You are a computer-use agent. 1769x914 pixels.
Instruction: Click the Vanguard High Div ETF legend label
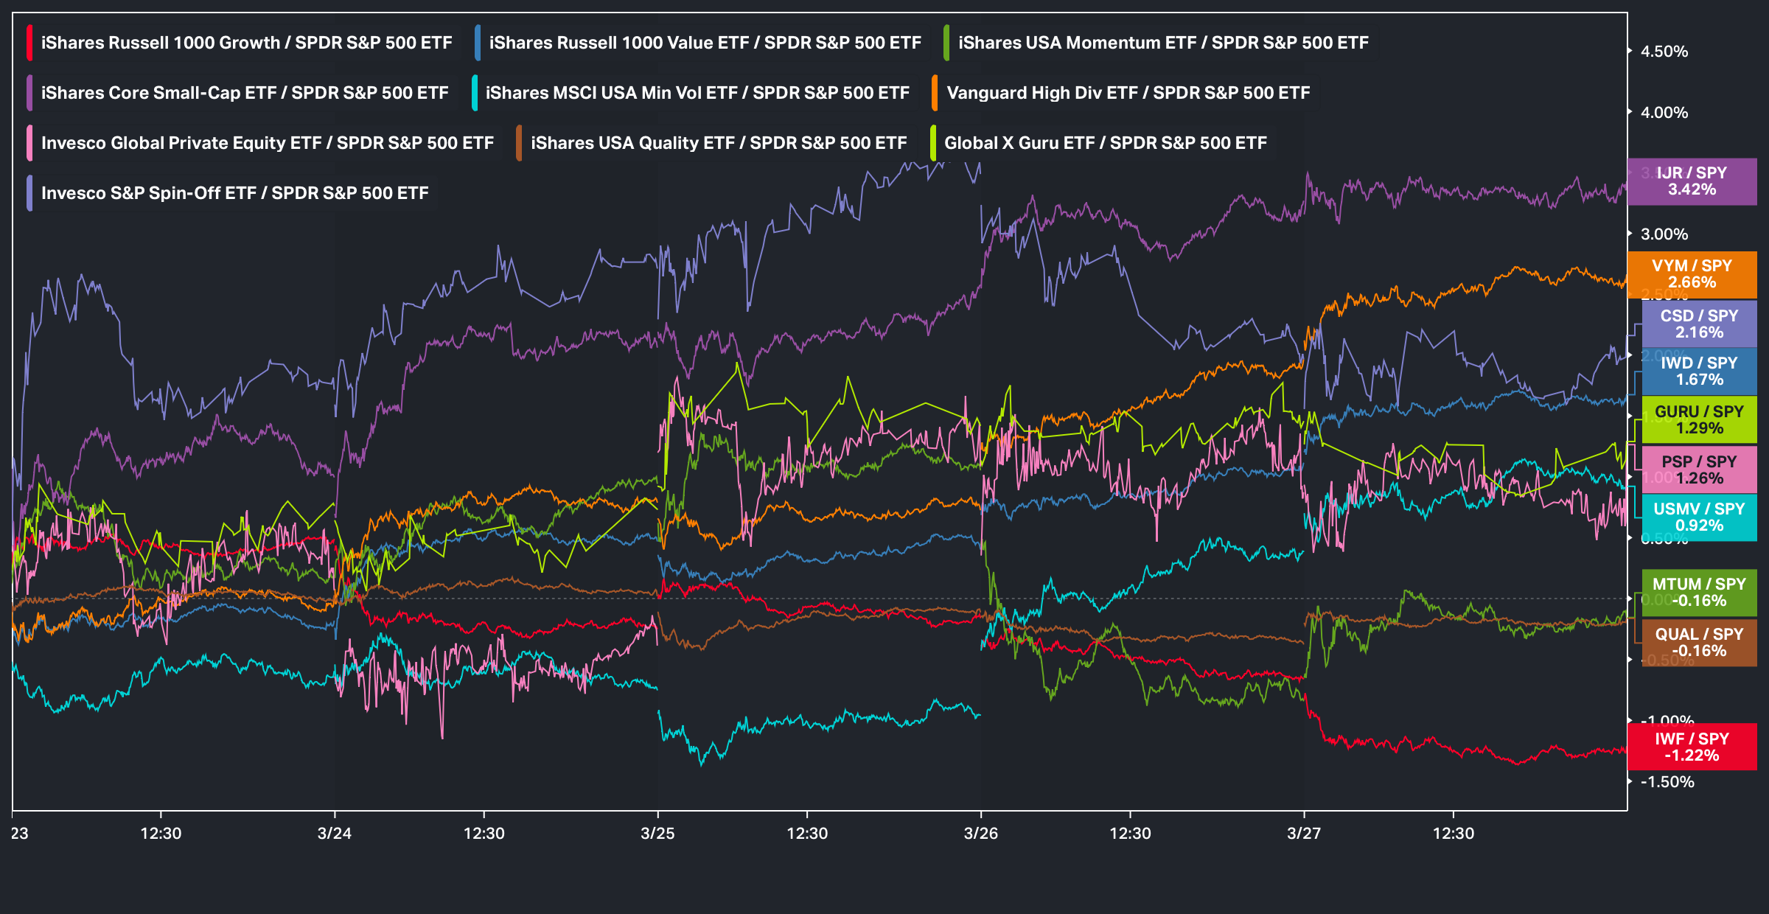[x=1128, y=93]
